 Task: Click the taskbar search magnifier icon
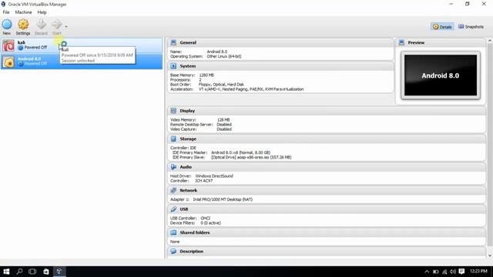click(x=19, y=272)
